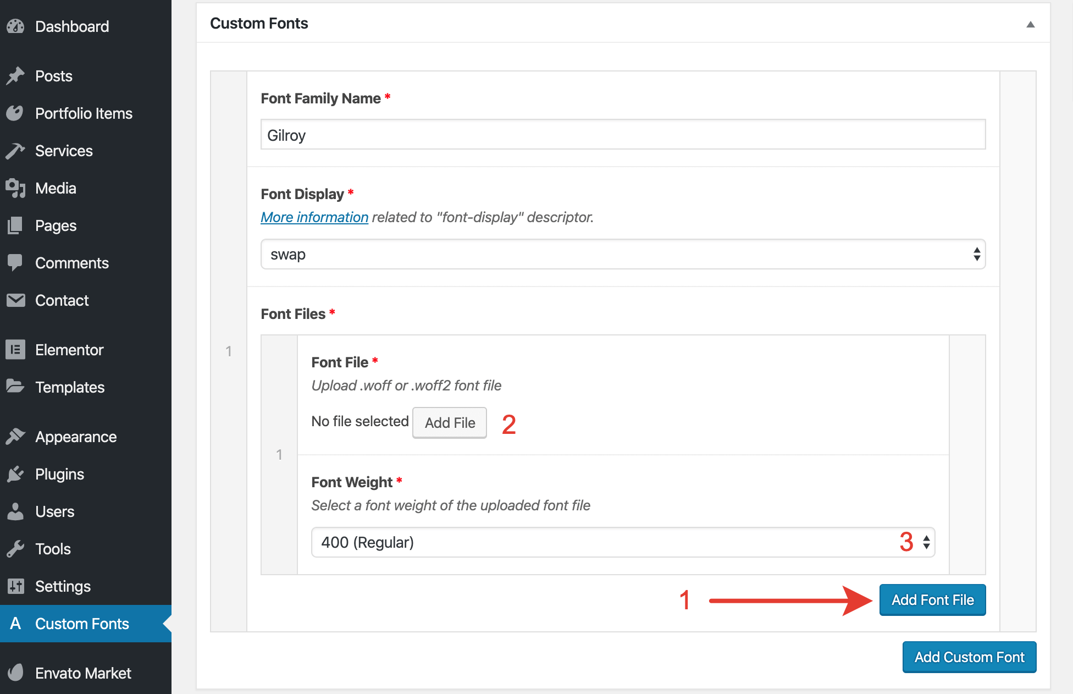1073x694 pixels.
Task: Click the Plugins plug icon
Action: (x=15, y=474)
